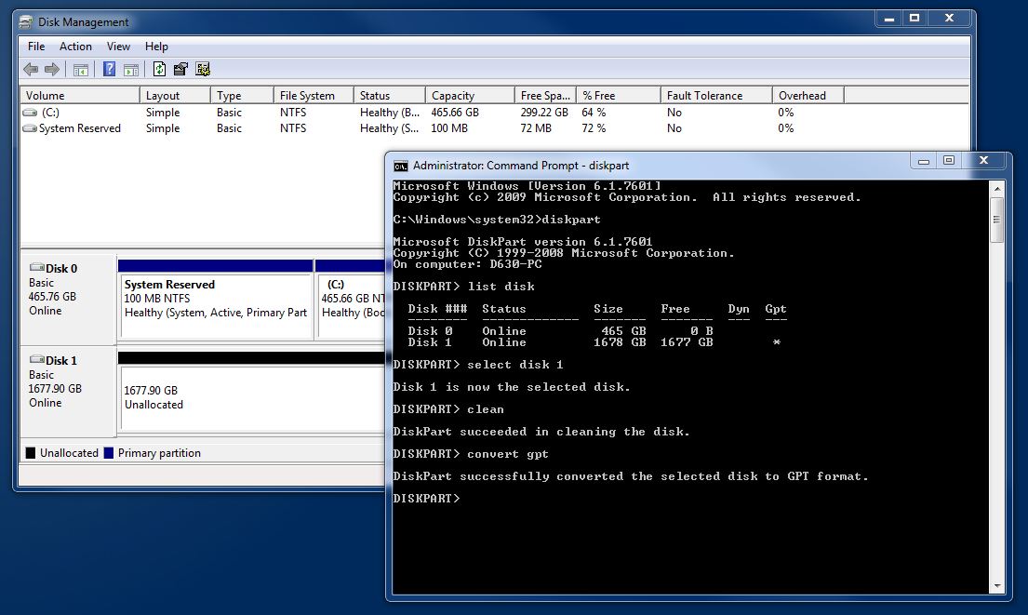Open Help via the blue question mark icon
1028x615 pixels.
pyautogui.click(x=110, y=69)
